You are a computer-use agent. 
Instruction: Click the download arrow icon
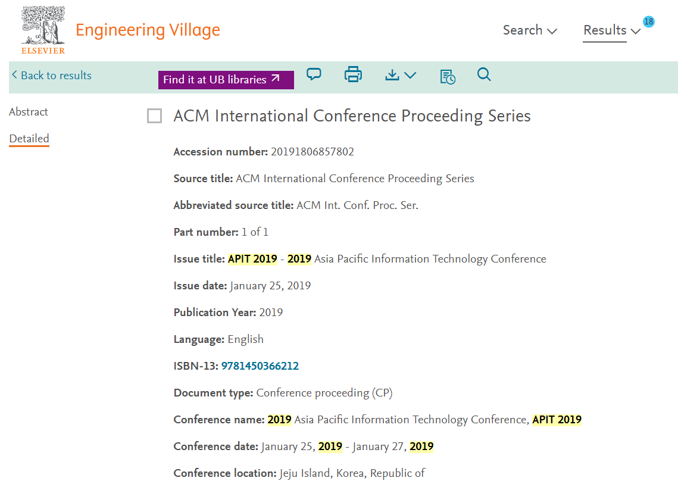[392, 75]
